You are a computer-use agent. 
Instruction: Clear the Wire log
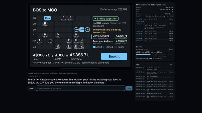pos(170,65)
